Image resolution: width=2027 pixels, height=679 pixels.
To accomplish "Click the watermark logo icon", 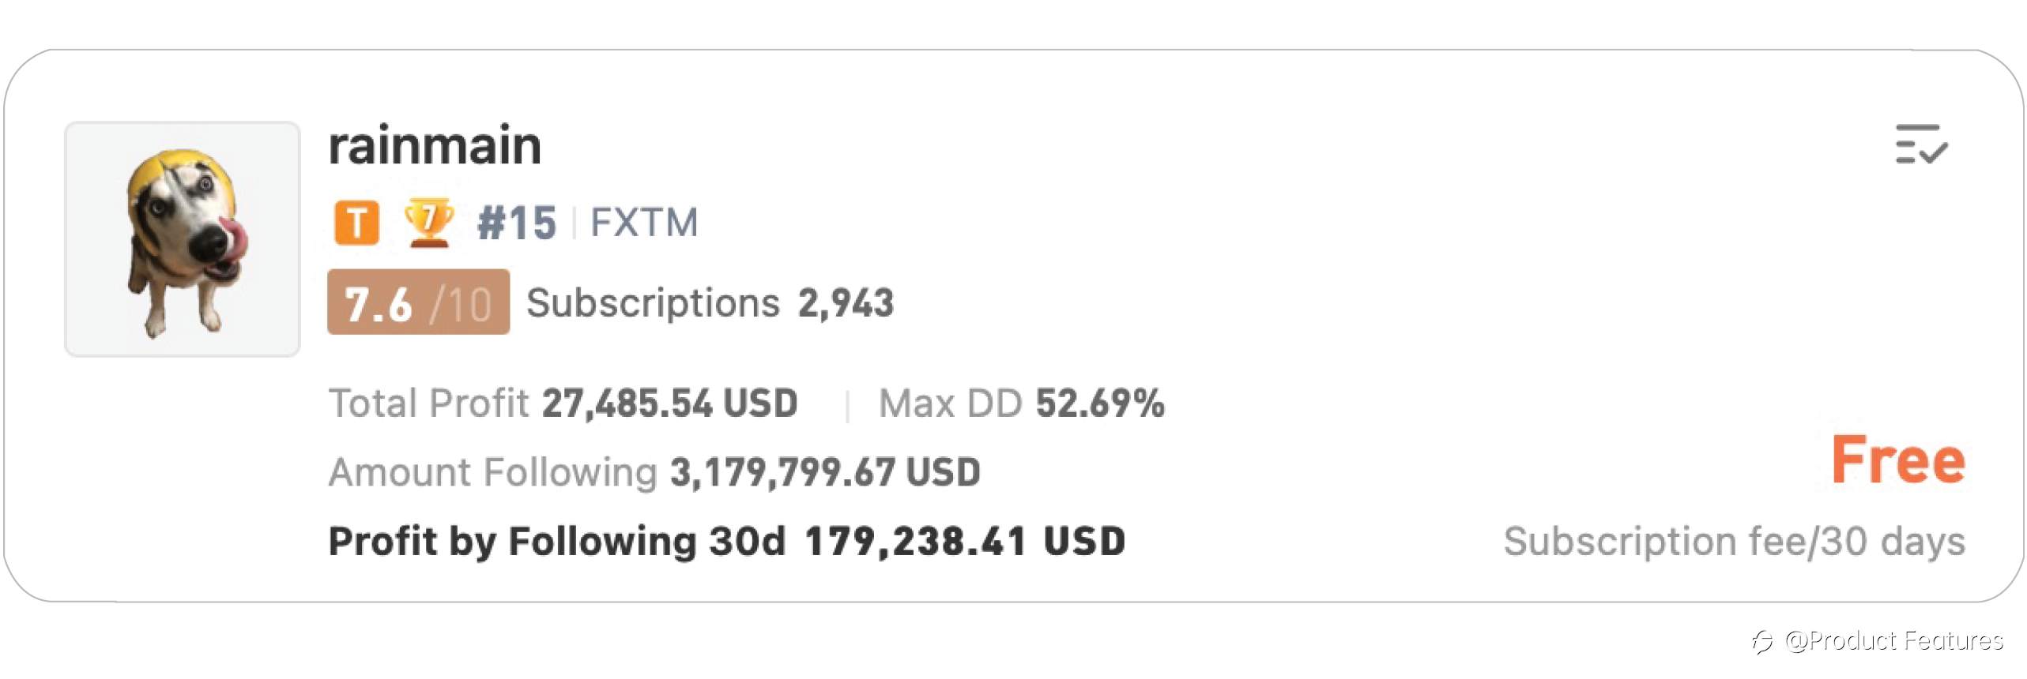I will click(1762, 642).
